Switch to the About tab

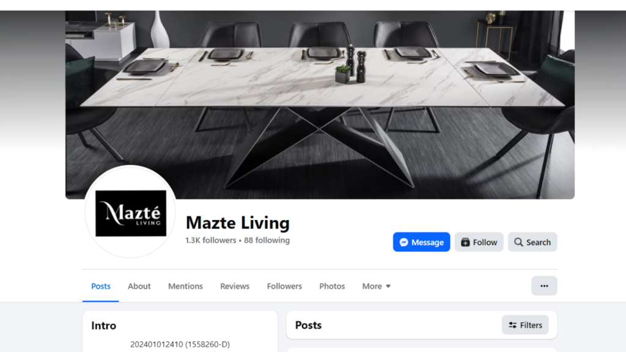[x=139, y=286]
